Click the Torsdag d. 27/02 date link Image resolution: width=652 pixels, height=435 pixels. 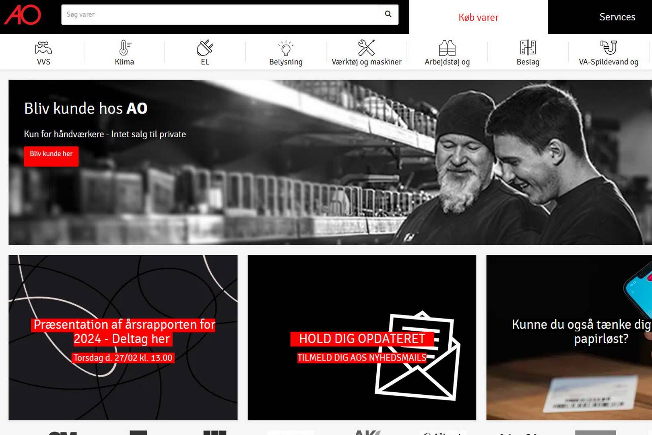[x=123, y=358]
